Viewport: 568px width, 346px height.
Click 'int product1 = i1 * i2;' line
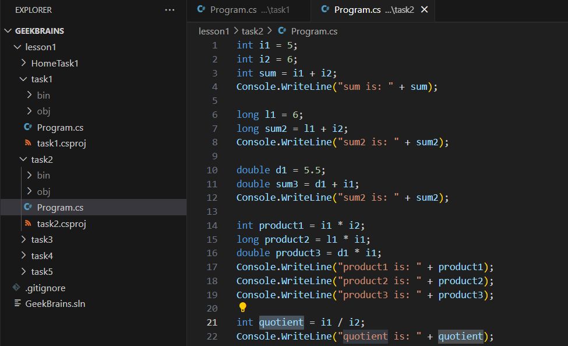pos(300,225)
